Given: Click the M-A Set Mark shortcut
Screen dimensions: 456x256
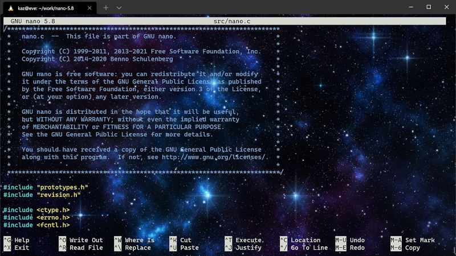Looking at the screenshot, I should click(x=413, y=240).
